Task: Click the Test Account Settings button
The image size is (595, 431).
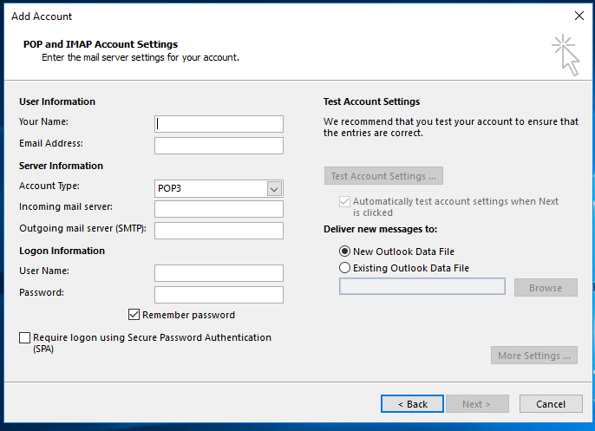Action: [383, 176]
